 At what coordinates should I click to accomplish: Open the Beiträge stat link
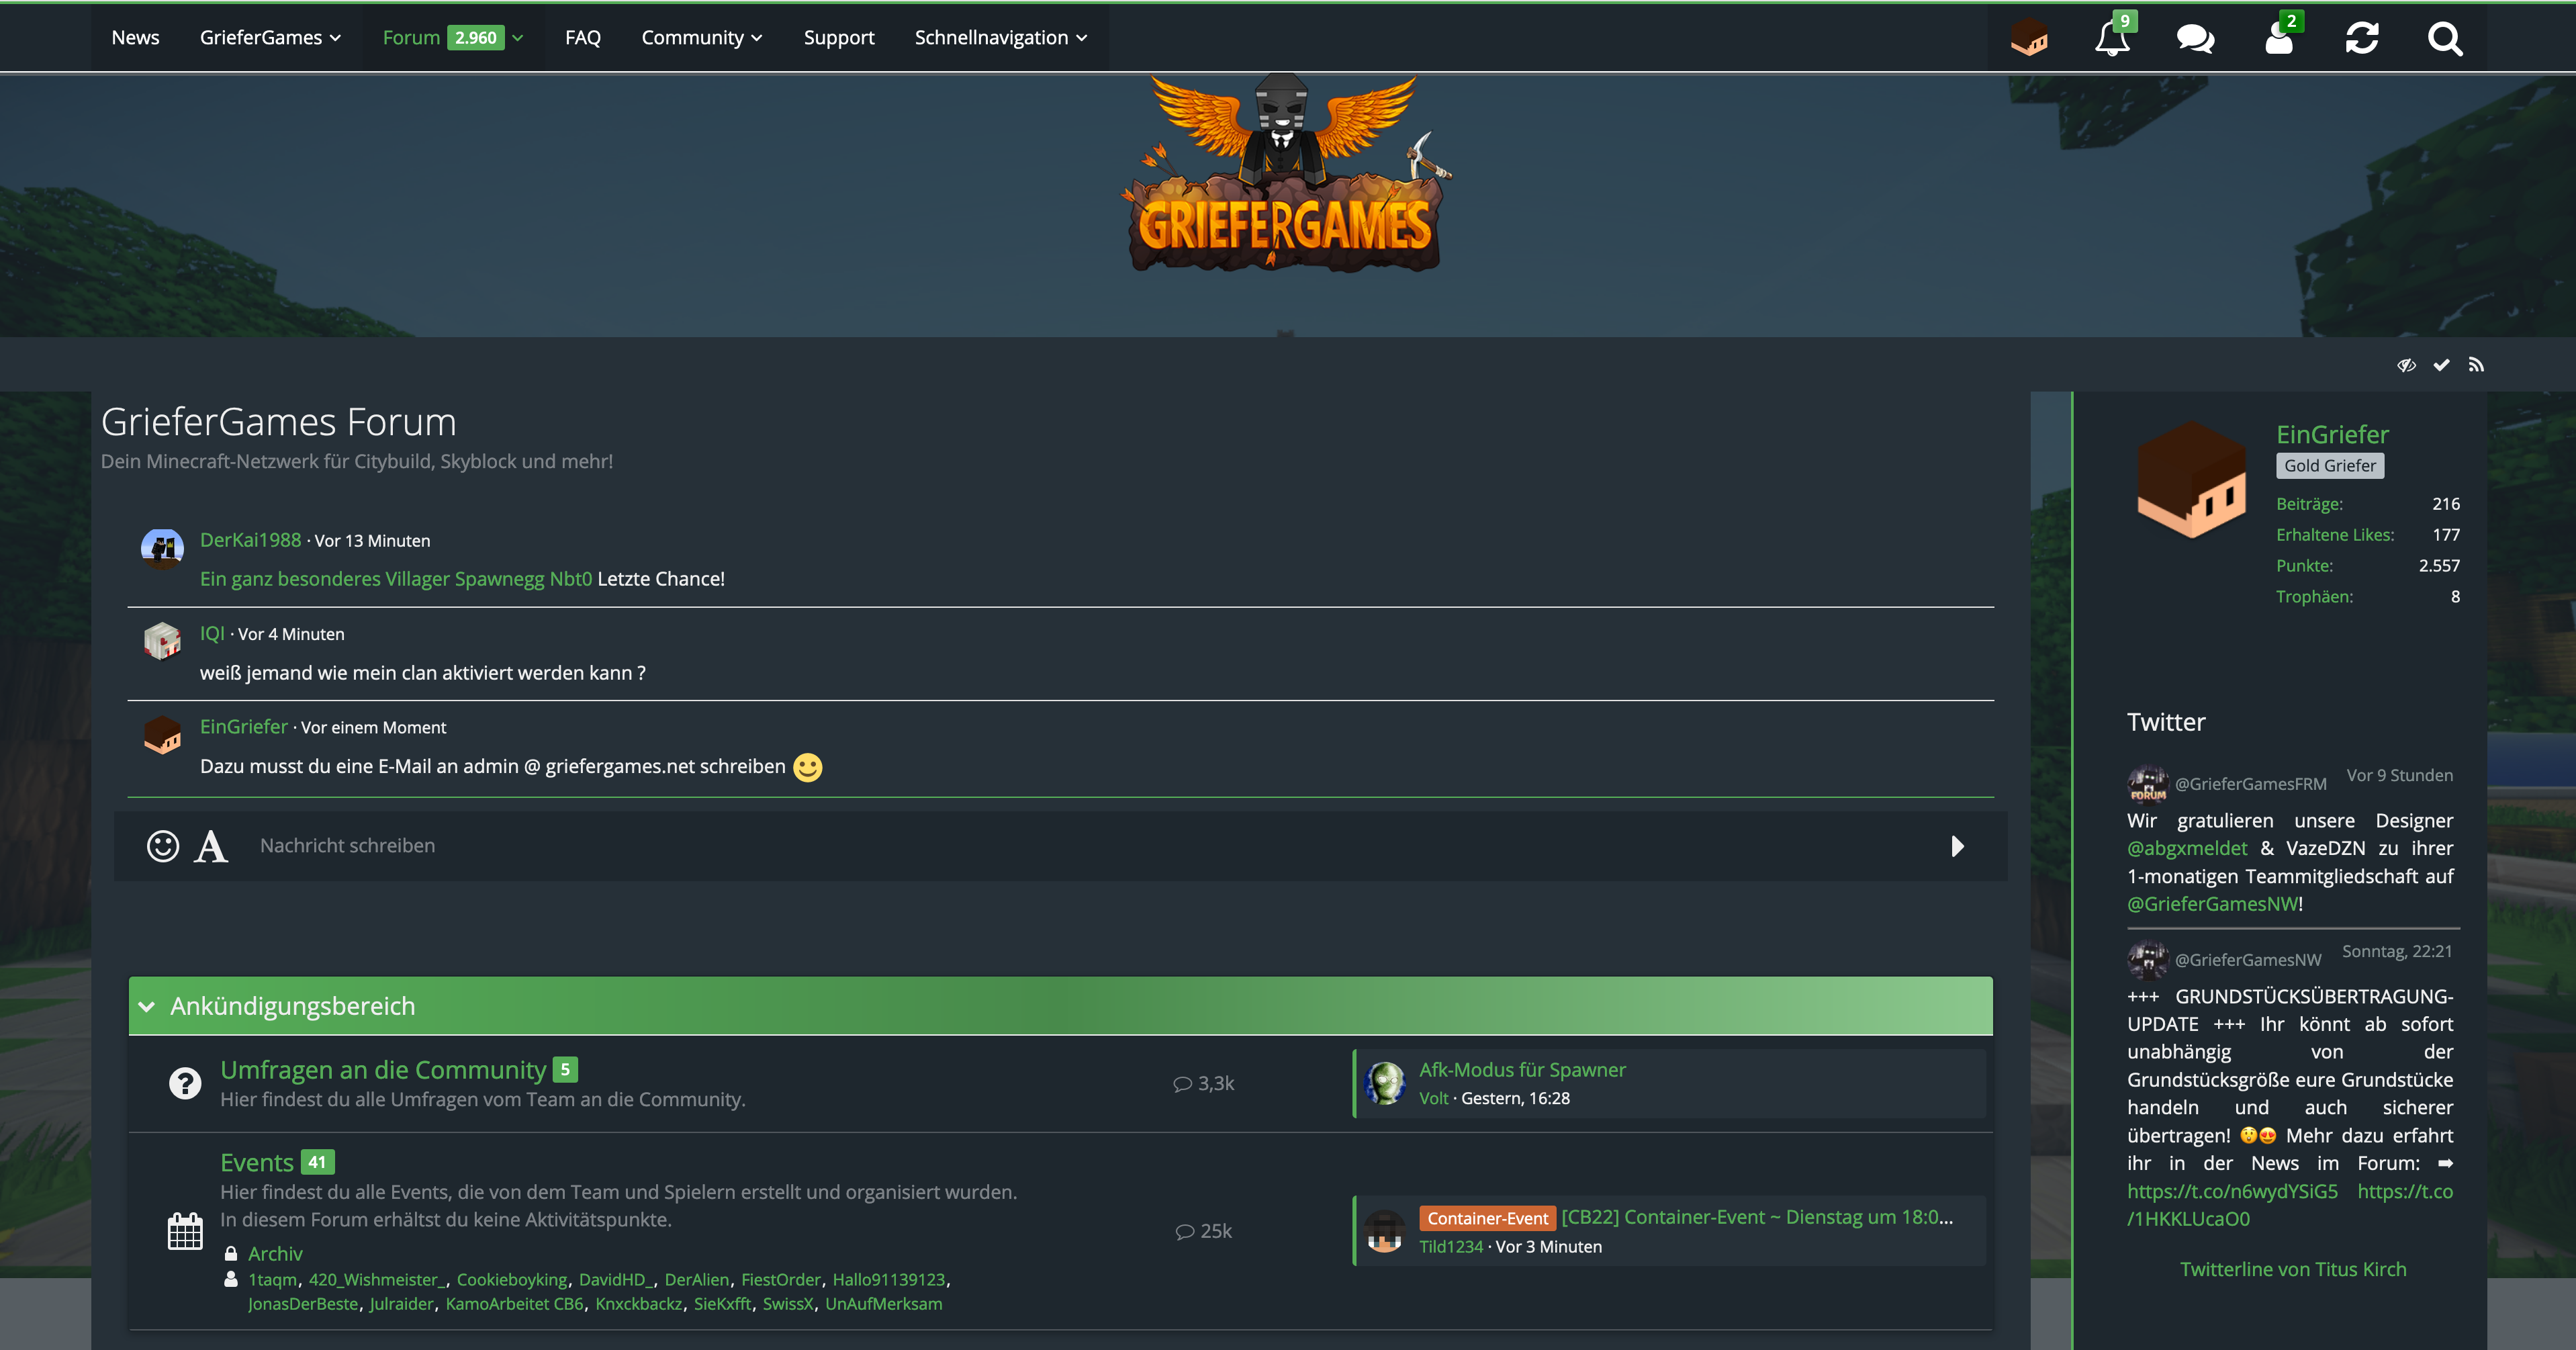[2309, 504]
